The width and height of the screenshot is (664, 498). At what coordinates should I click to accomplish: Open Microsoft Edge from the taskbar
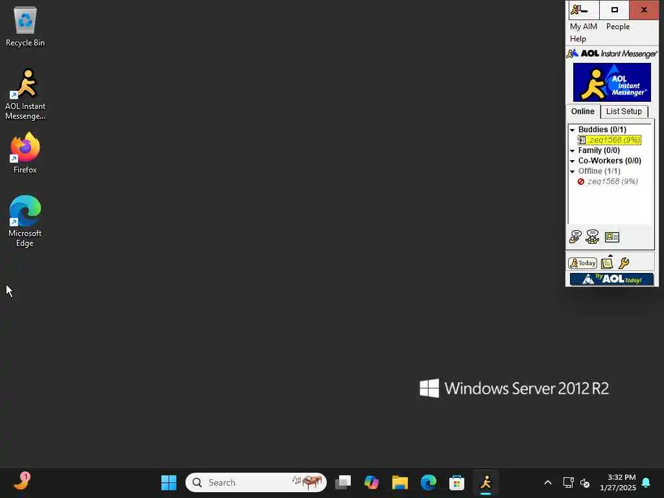pyautogui.click(x=429, y=482)
